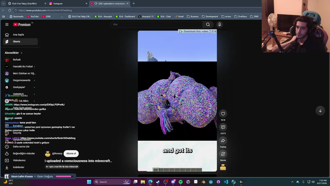
Task: Launch Steam from the taskbar
Action: (x=158, y=182)
